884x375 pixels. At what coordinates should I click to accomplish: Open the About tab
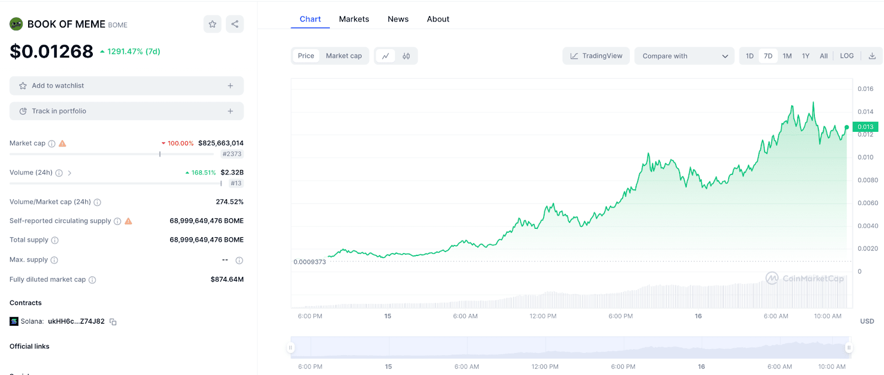[438, 19]
